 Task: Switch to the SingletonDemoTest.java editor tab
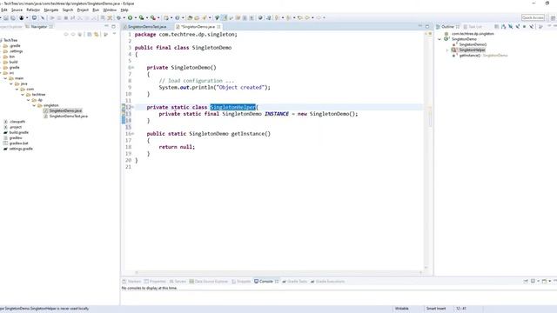pyautogui.click(x=146, y=27)
